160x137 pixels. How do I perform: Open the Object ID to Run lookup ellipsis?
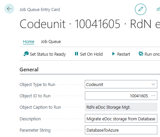(153, 96)
